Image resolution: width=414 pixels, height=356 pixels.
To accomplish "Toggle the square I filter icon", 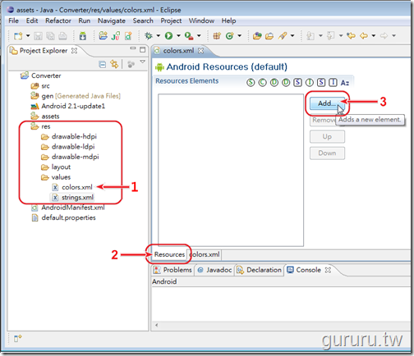I will point(333,82).
